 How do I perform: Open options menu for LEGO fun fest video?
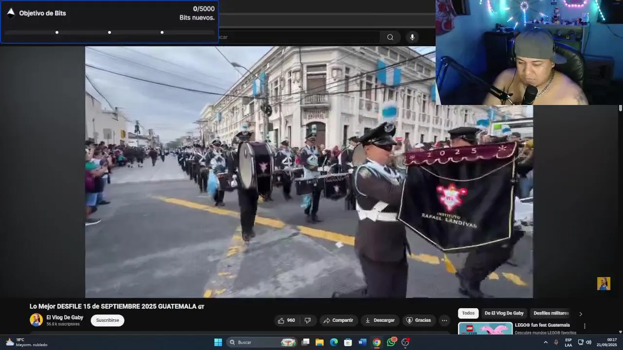point(585,326)
